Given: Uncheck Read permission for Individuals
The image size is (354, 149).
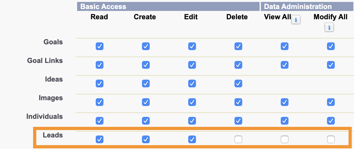Looking at the screenshot, I should [x=100, y=120].
